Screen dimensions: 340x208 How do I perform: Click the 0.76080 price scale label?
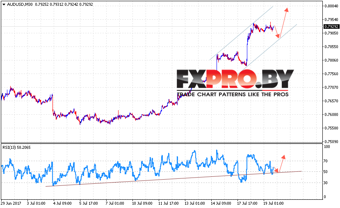click(x=331, y=115)
